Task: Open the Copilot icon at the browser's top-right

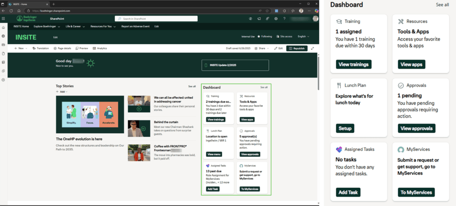Action: pos(317,11)
